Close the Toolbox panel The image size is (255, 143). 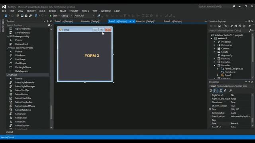click(x=51, y=21)
